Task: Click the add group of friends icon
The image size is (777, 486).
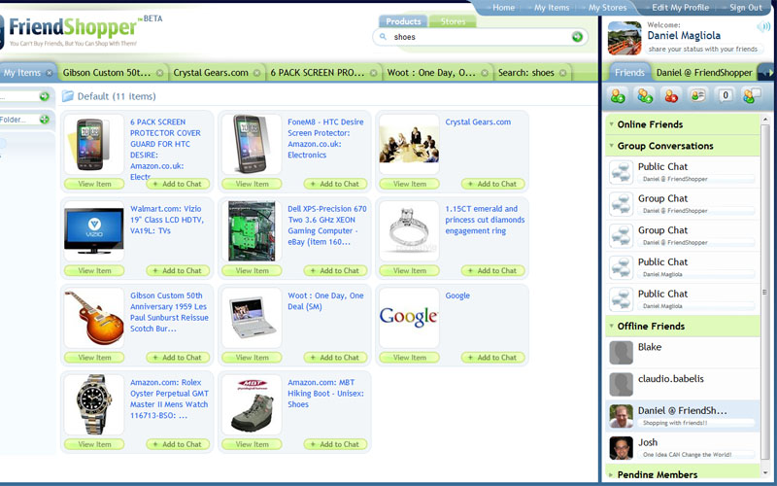Action: tap(645, 95)
